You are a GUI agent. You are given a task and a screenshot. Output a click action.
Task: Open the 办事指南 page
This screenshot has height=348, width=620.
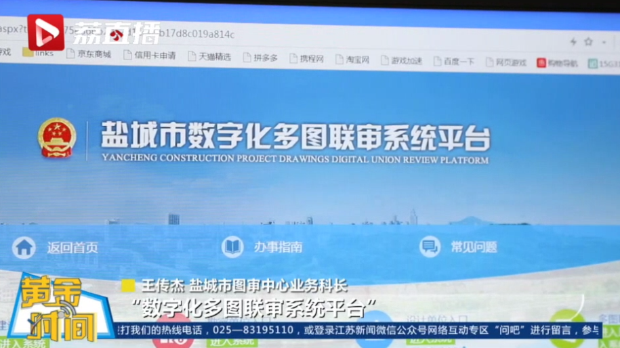tap(278, 247)
